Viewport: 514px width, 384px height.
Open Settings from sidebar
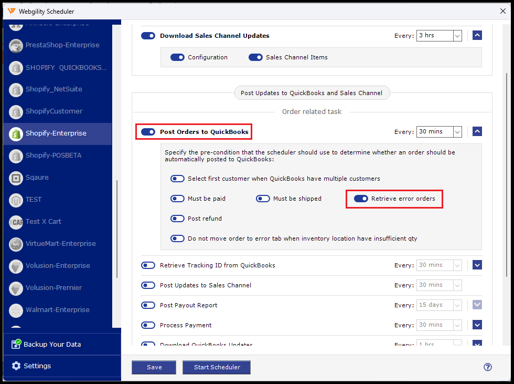(x=62, y=366)
